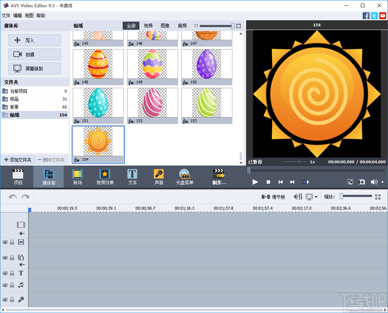Click the zoom-to-fit timeline icon
Screen dimensions: 388x313
378,197
